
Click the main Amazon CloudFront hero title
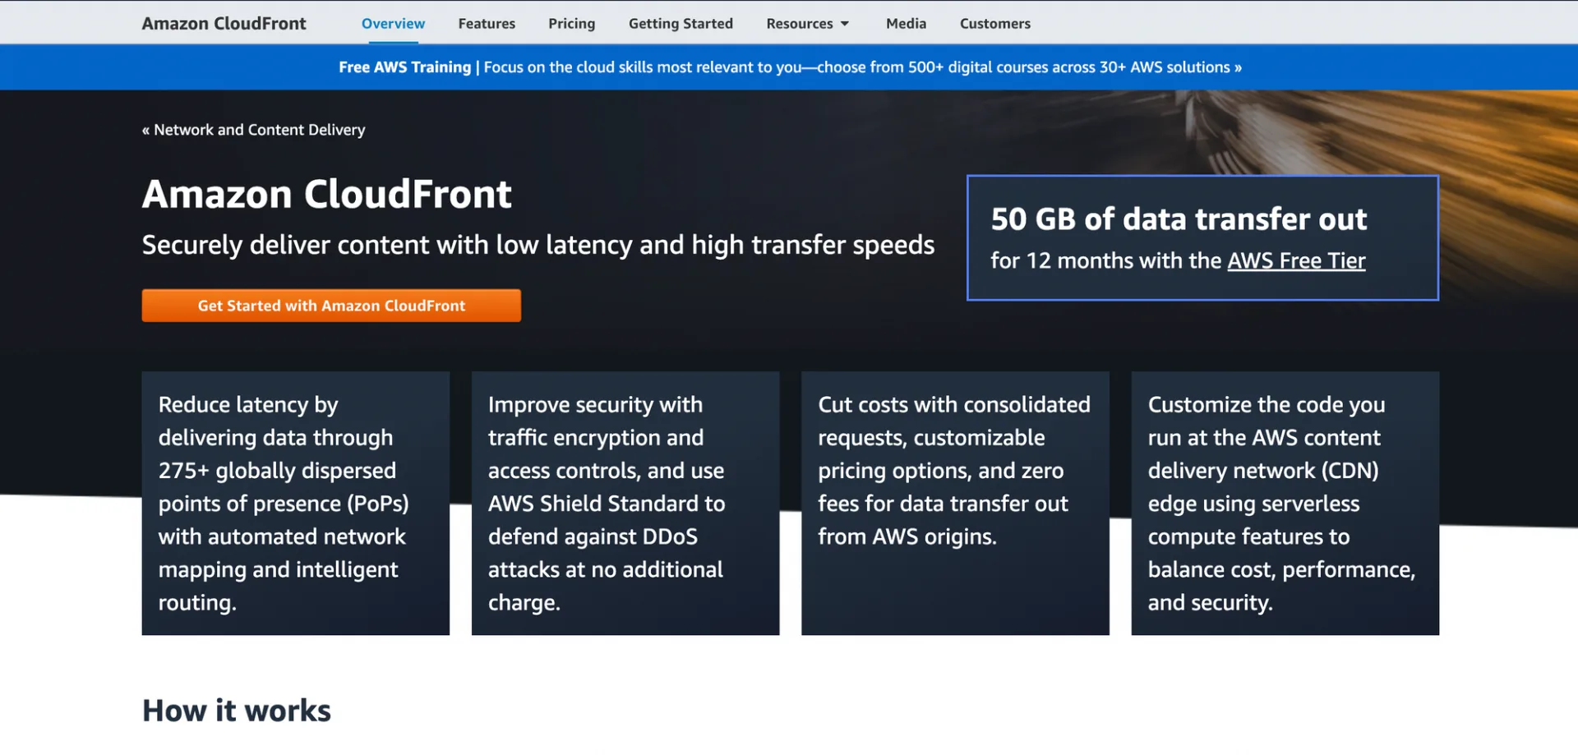(x=327, y=195)
